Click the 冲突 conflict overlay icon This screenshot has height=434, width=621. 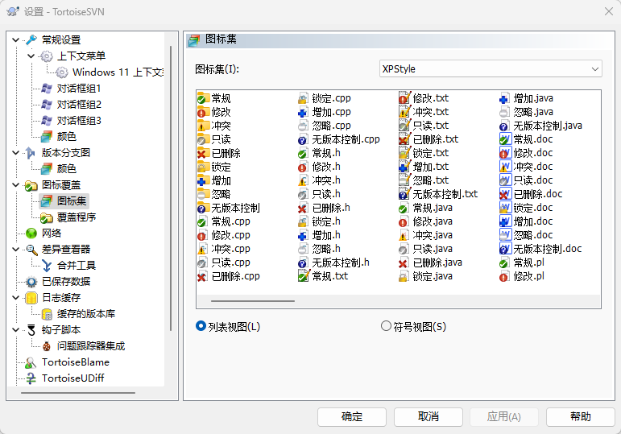coord(202,126)
